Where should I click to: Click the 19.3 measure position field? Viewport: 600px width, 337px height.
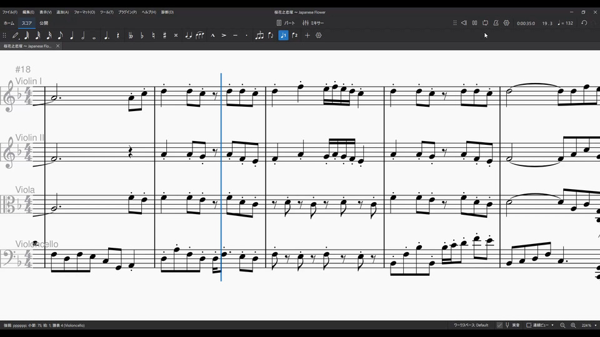click(x=547, y=23)
